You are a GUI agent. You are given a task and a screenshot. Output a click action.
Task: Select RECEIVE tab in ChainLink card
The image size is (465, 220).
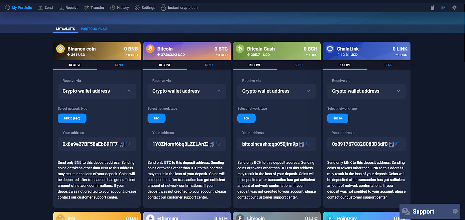click(x=345, y=65)
